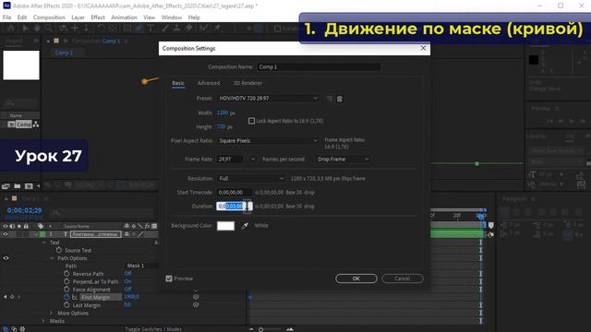Enable Lock Aspect Ratio to 16:9 checkbox
This screenshot has height=332, width=591.
(x=251, y=121)
